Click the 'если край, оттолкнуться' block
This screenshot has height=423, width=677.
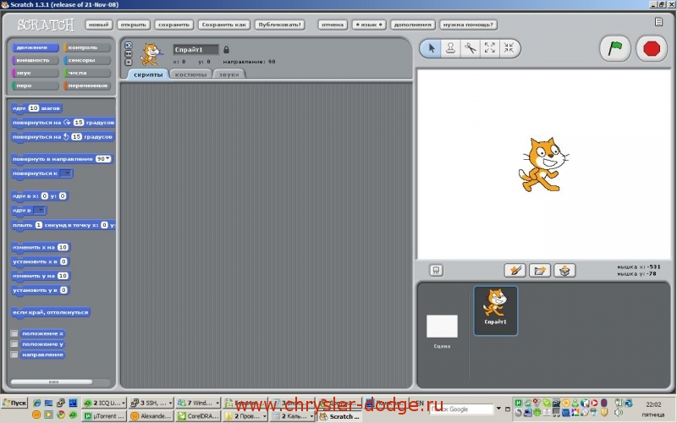[51, 312]
